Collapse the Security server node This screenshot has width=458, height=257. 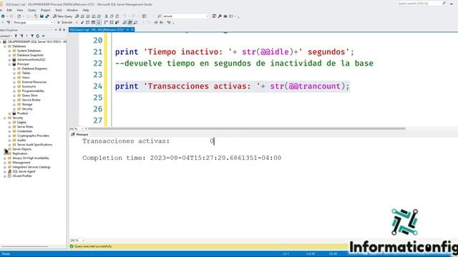point(5,118)
